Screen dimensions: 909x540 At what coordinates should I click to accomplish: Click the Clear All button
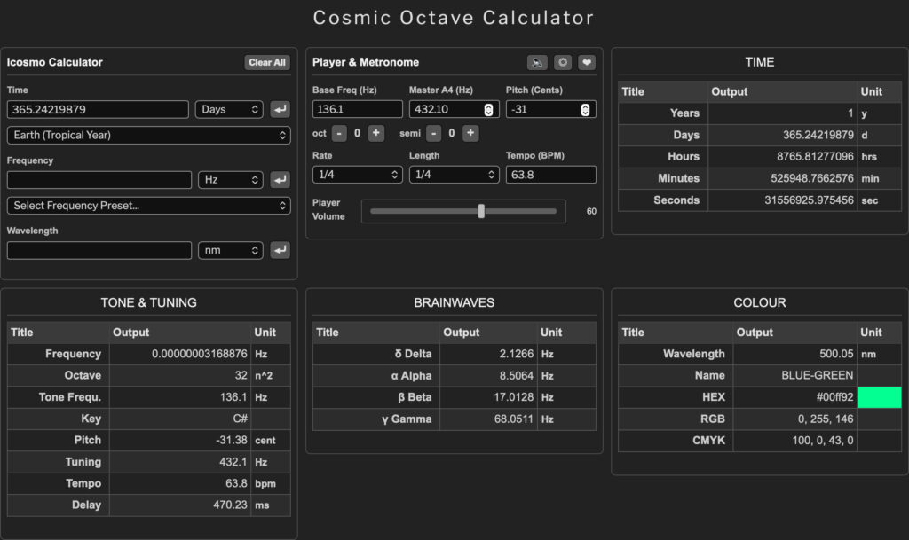pyautogui.click(x=269, y=62)
